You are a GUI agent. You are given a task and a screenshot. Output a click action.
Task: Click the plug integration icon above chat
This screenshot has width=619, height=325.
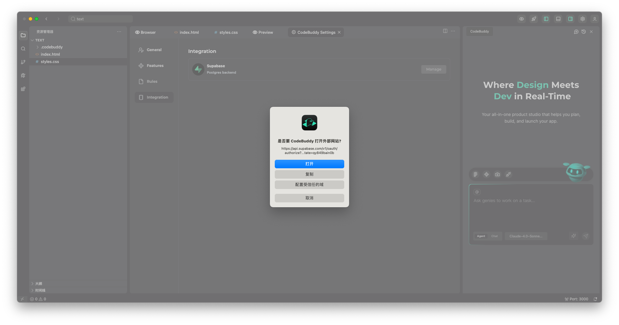click(508, 174)
